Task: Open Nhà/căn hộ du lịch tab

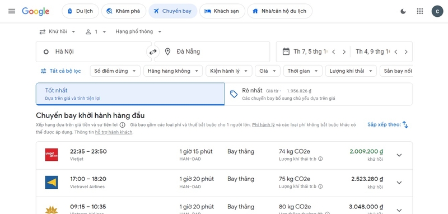Action: [x=279, y=11]
